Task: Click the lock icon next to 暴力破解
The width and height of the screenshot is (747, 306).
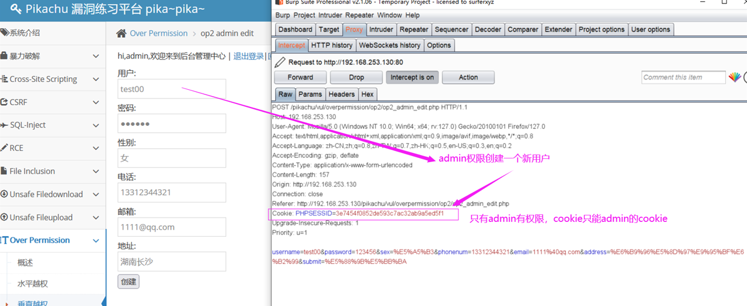Action: 4,56
